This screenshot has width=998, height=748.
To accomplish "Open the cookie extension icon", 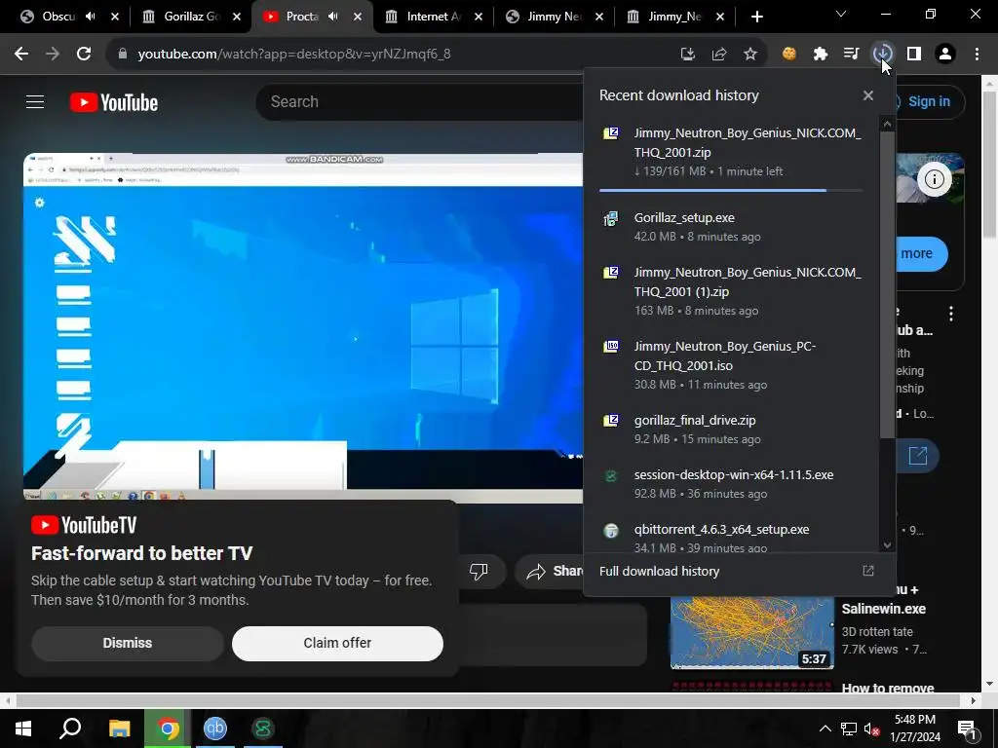I will [789, 55].
